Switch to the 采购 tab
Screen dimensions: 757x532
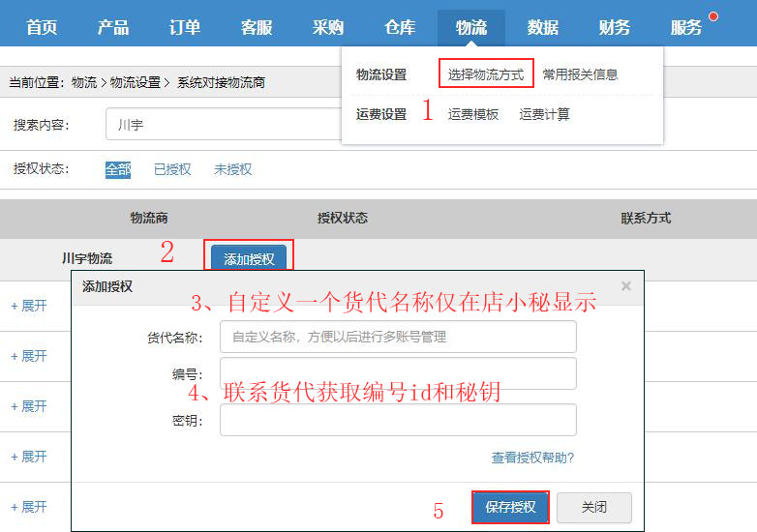328,27
